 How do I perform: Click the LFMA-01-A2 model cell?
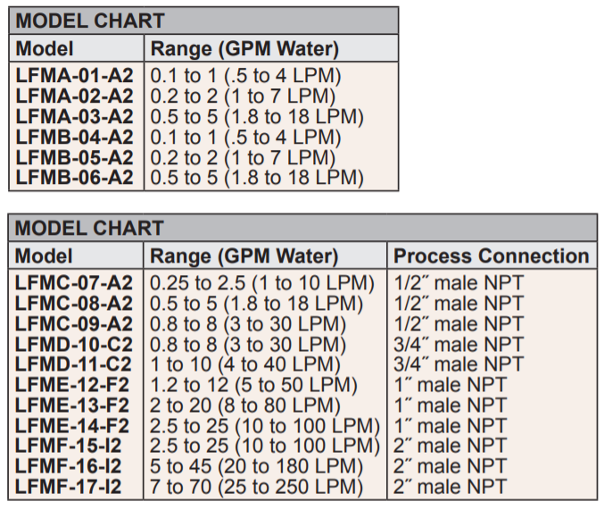click(x=75, y=75)
